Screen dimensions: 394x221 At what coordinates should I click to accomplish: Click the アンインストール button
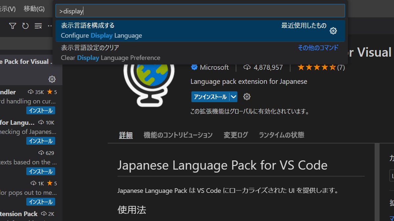210,97
